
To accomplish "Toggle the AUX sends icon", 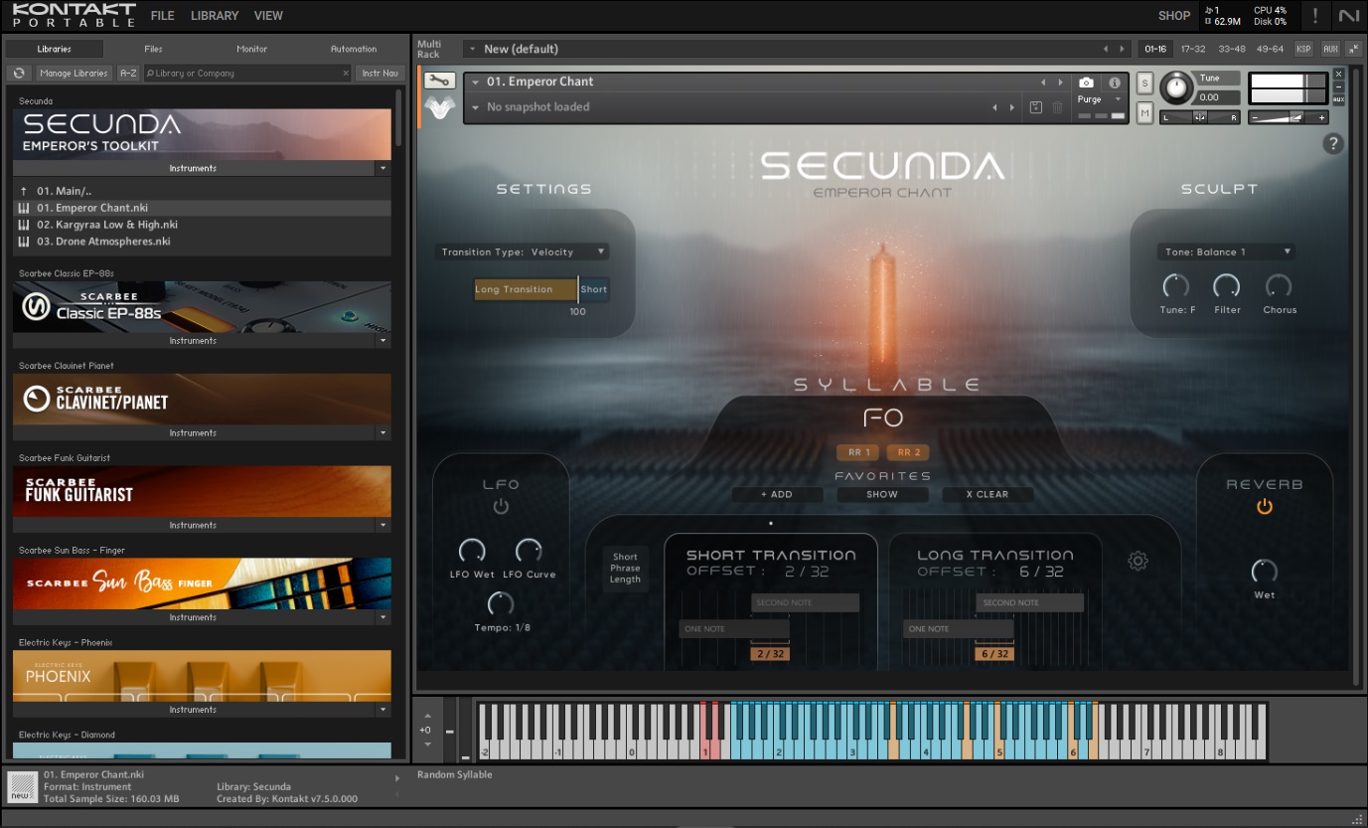I will [1330, 49].
